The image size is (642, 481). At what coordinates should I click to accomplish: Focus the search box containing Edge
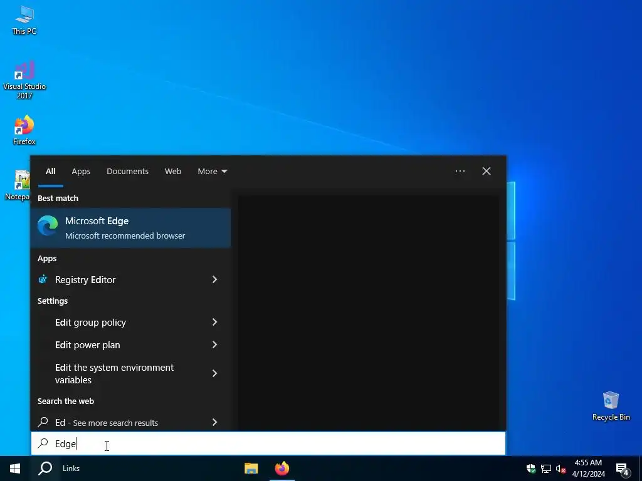tap(268, 443)
